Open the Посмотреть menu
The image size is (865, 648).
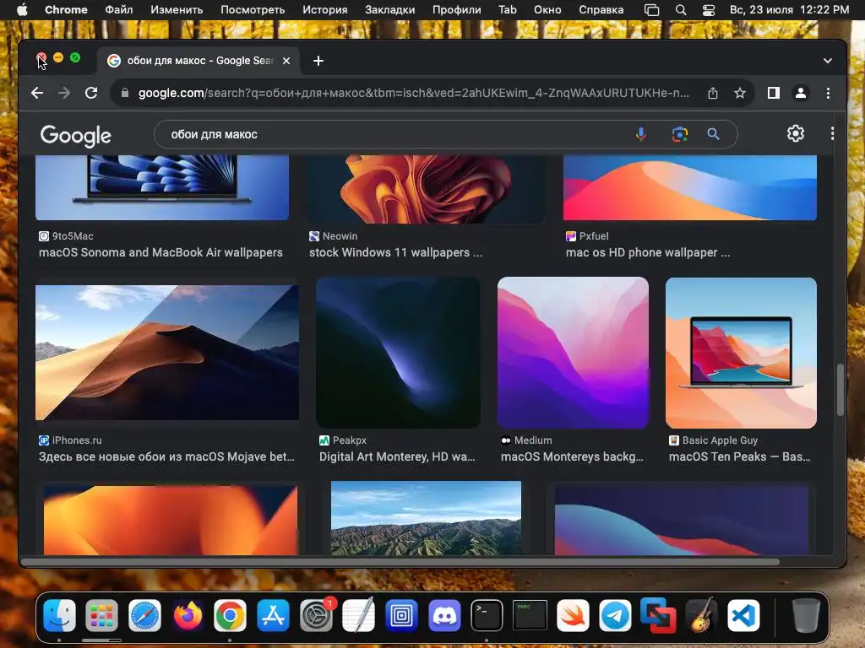(x=253, y=10)
